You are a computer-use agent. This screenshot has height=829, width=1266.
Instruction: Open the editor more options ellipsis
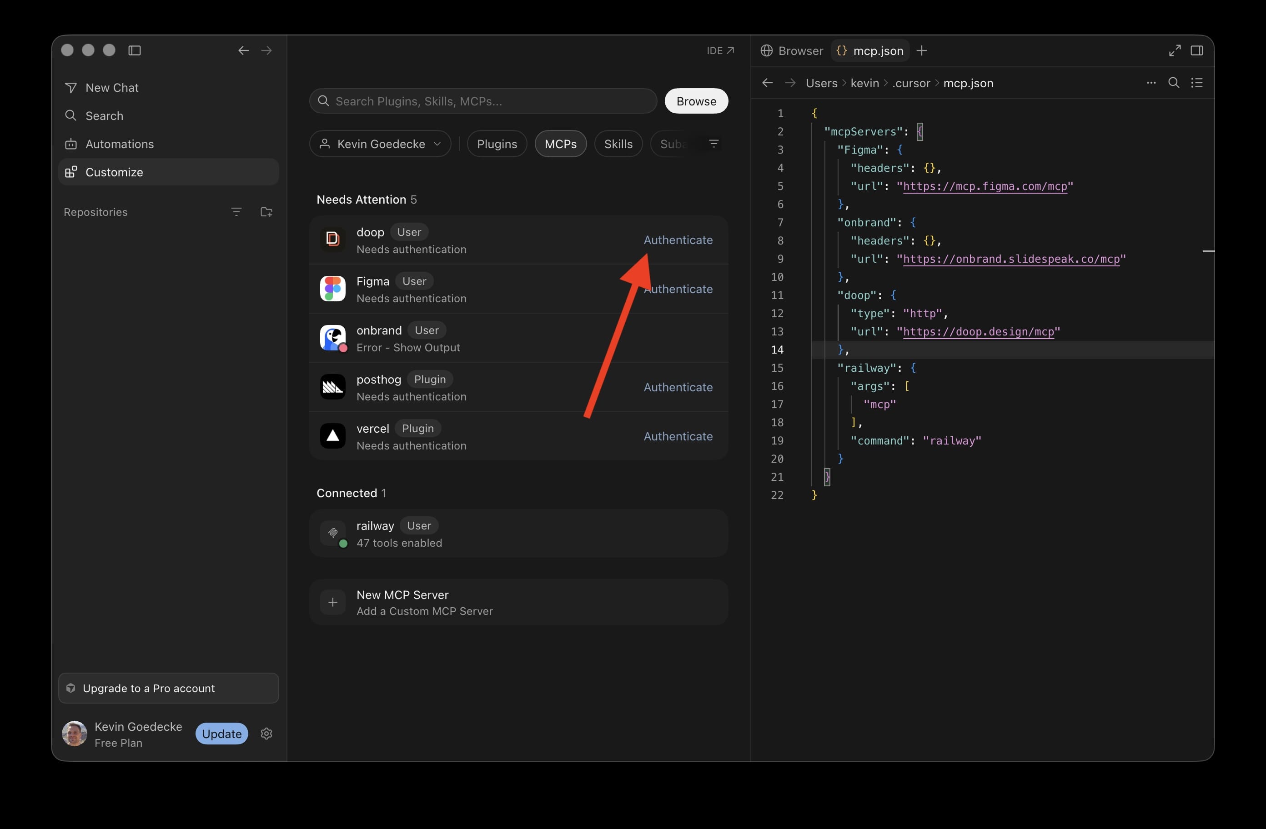pyautogui.click(x=1151, y=83)
